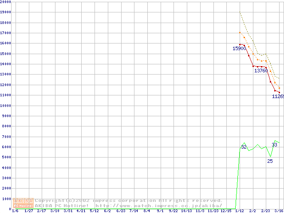The width and height of the screenshot is (284, 213).
Task: Click the AKIBA PC Hotline logo
Action: point(24,203)
